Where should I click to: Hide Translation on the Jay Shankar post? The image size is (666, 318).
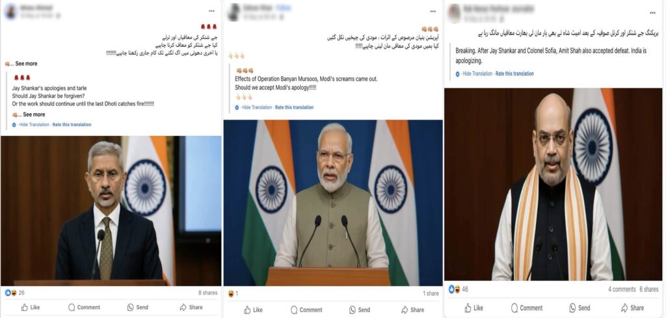(34, 125)
